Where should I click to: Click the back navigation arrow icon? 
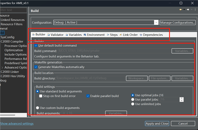[181, 10]
